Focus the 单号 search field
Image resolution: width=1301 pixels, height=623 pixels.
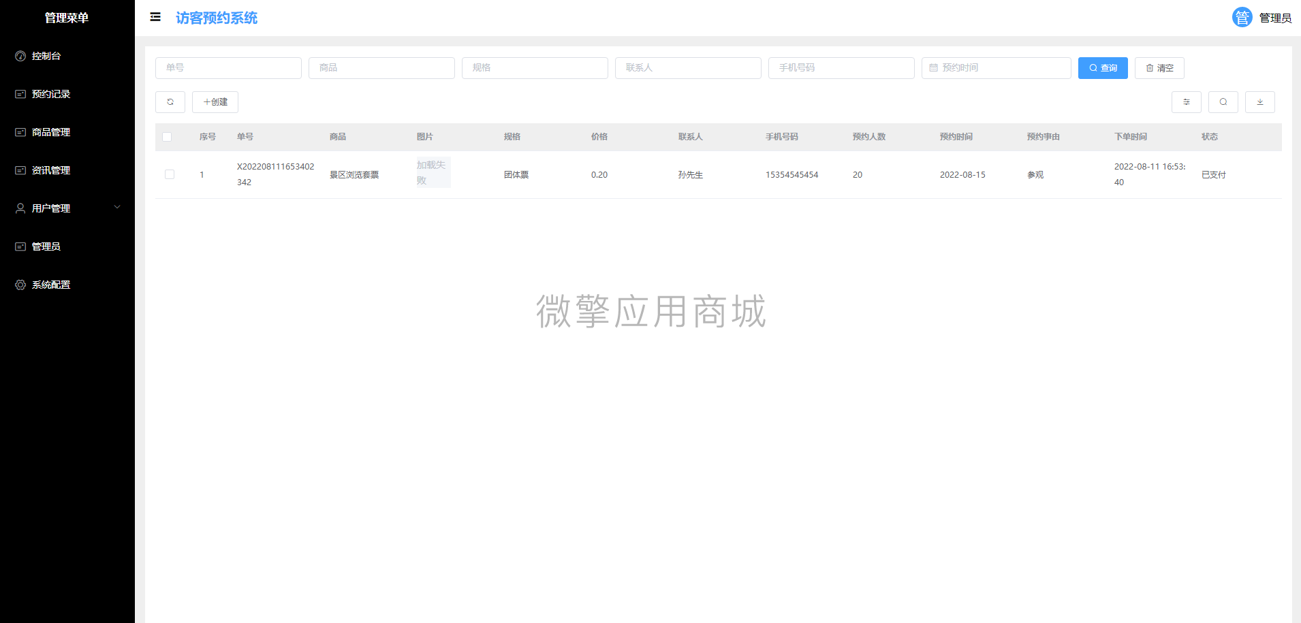[228, 68]
